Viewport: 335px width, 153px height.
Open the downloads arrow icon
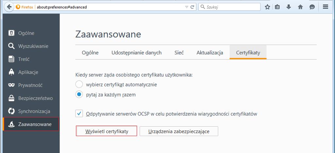(x=289, y=7)
